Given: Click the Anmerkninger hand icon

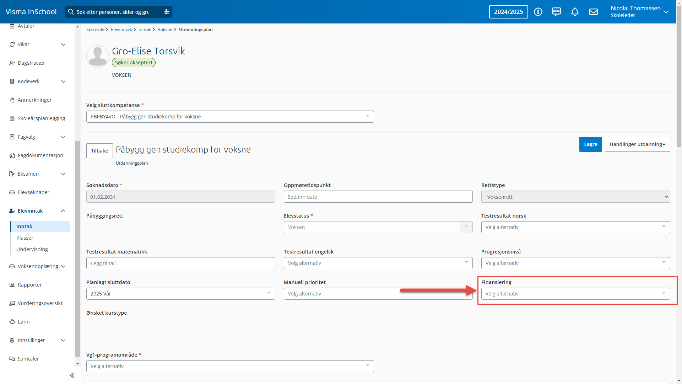Looking at the screenshot, I should 12,100.
